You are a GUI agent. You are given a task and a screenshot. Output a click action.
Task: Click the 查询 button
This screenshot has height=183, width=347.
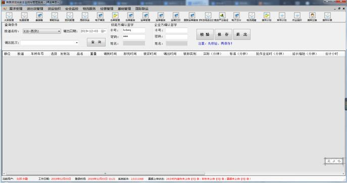96,42
